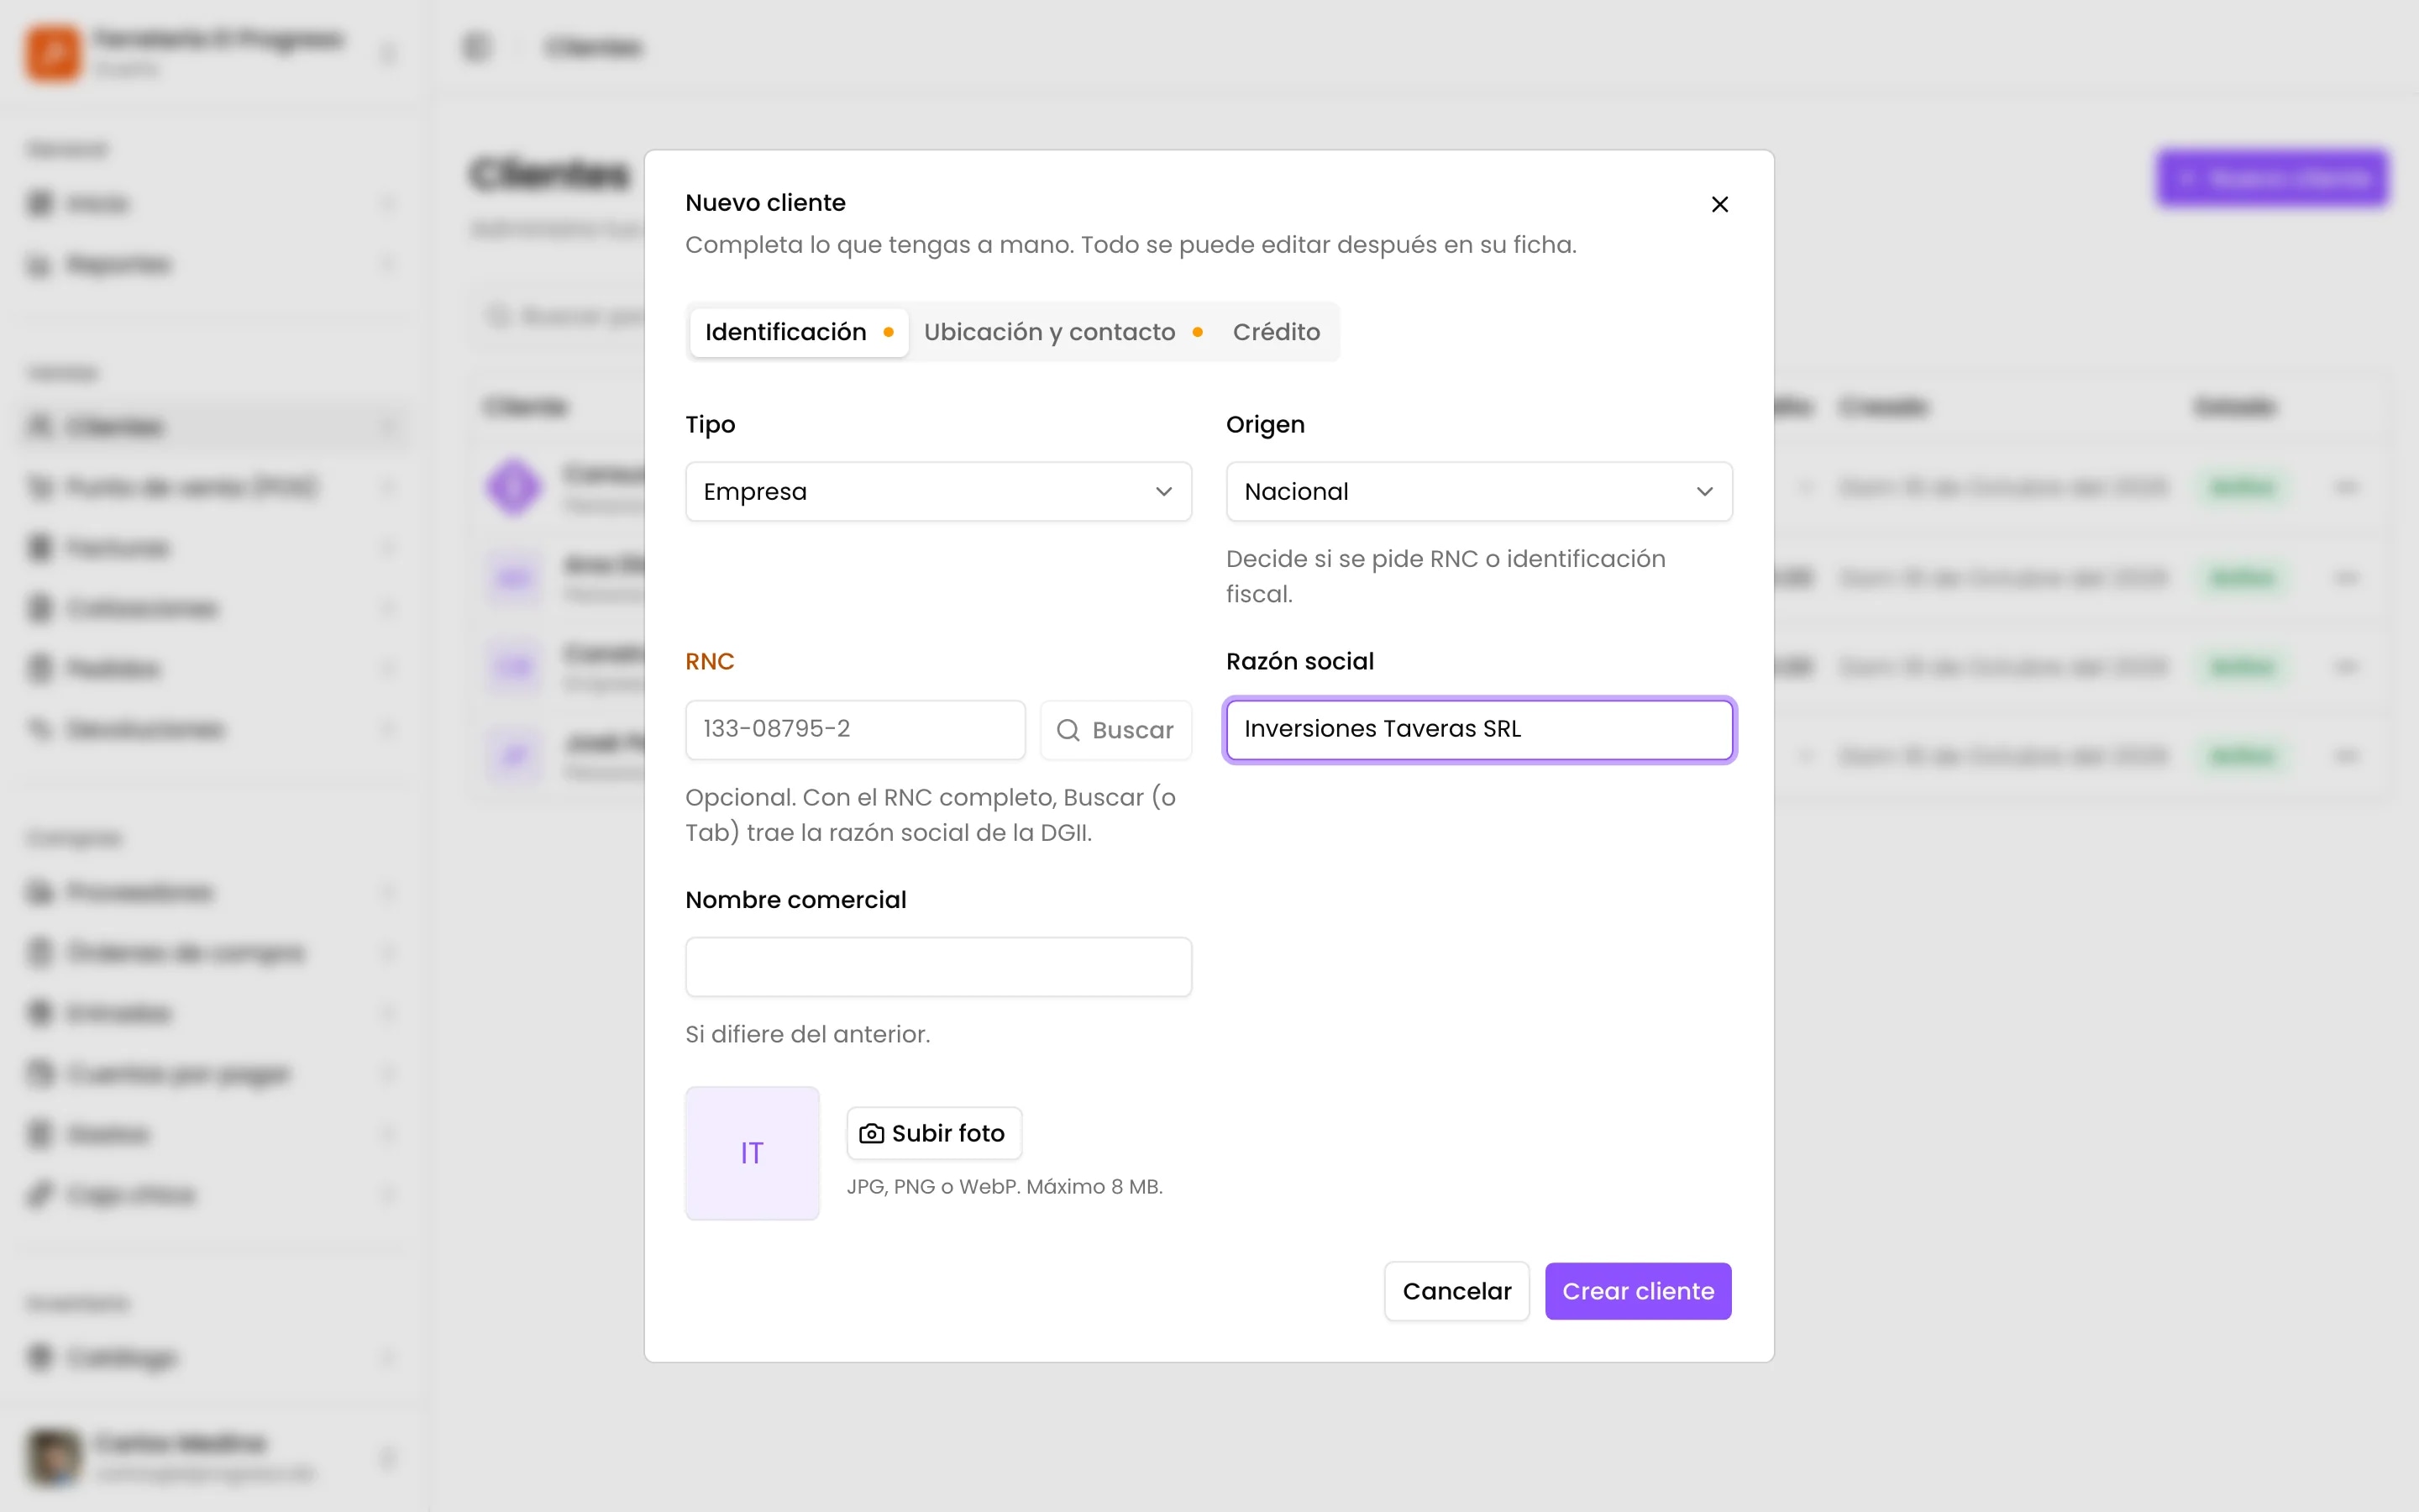Focus the RNC input field
2419x1512 pixels.
(855, 729)
